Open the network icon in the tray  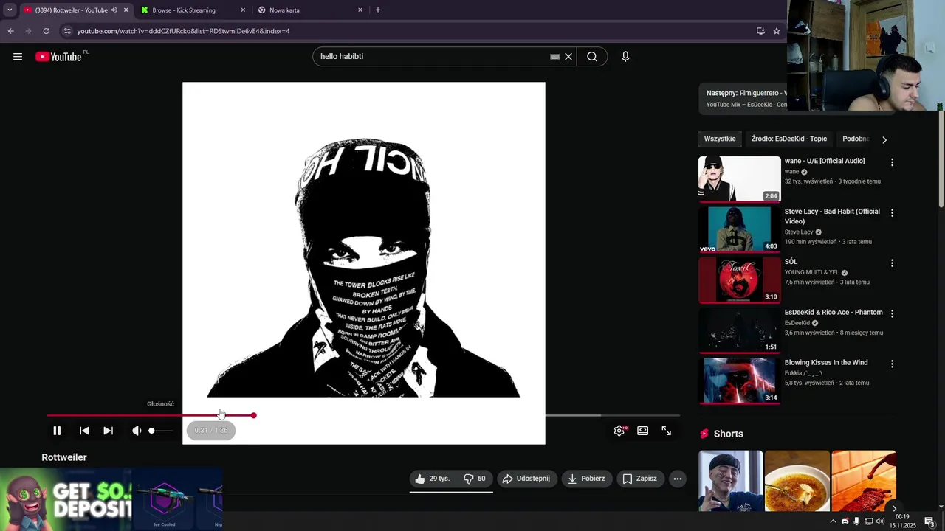869,521
